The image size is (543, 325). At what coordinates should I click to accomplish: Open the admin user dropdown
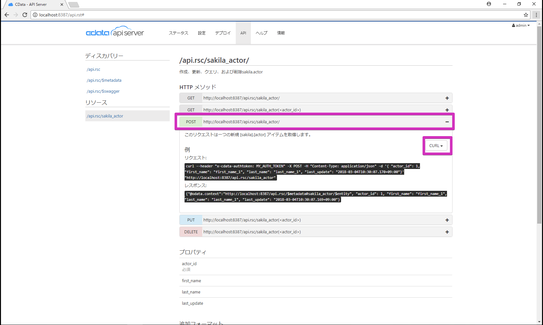click(x=521, y=25)
